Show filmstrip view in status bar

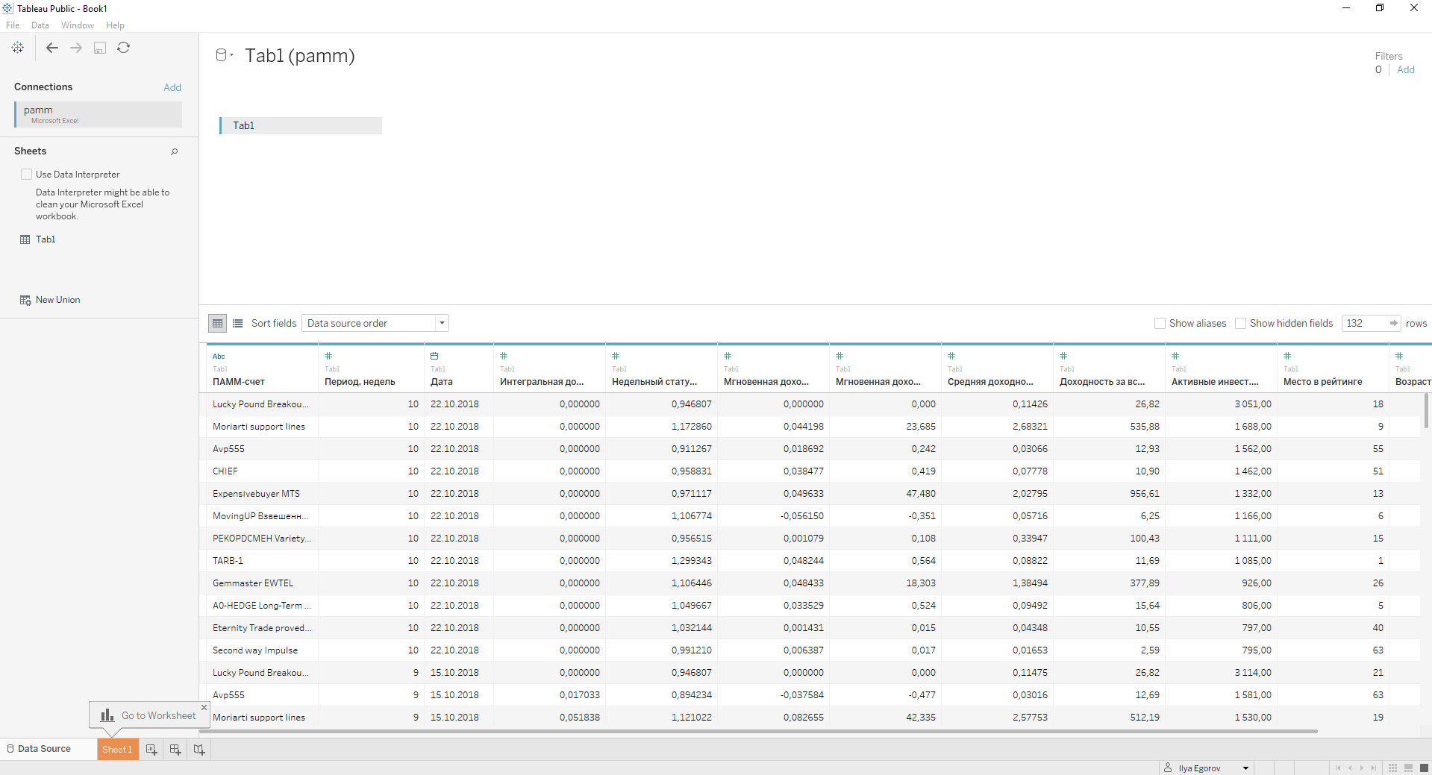[x=1408, y=768]
